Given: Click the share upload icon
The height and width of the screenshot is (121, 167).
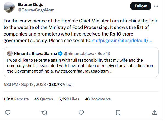Looking at the screenshot, I should point(154,113).
